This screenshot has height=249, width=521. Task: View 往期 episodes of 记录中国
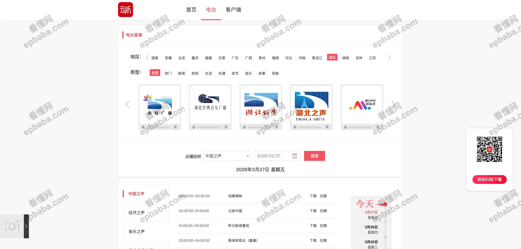click(x=323, y=211)
